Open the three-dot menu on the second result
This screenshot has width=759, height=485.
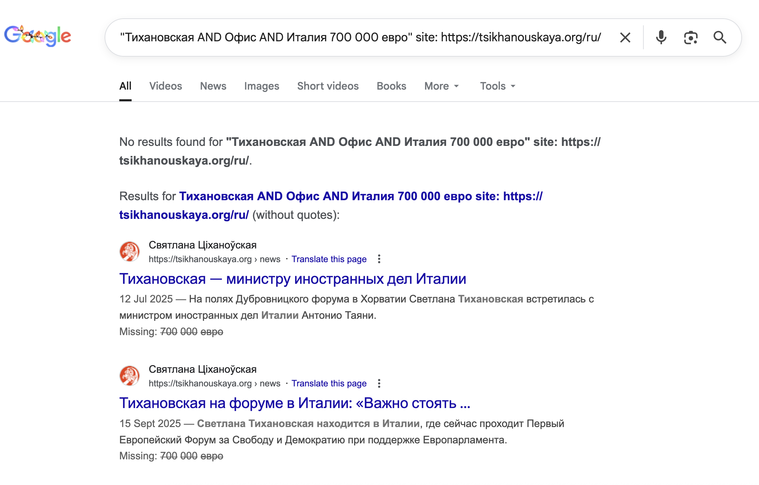click(x=379, y=383)
